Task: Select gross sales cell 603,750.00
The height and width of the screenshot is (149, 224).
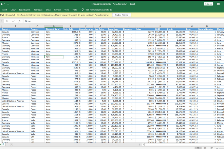Action: [114, 104]
